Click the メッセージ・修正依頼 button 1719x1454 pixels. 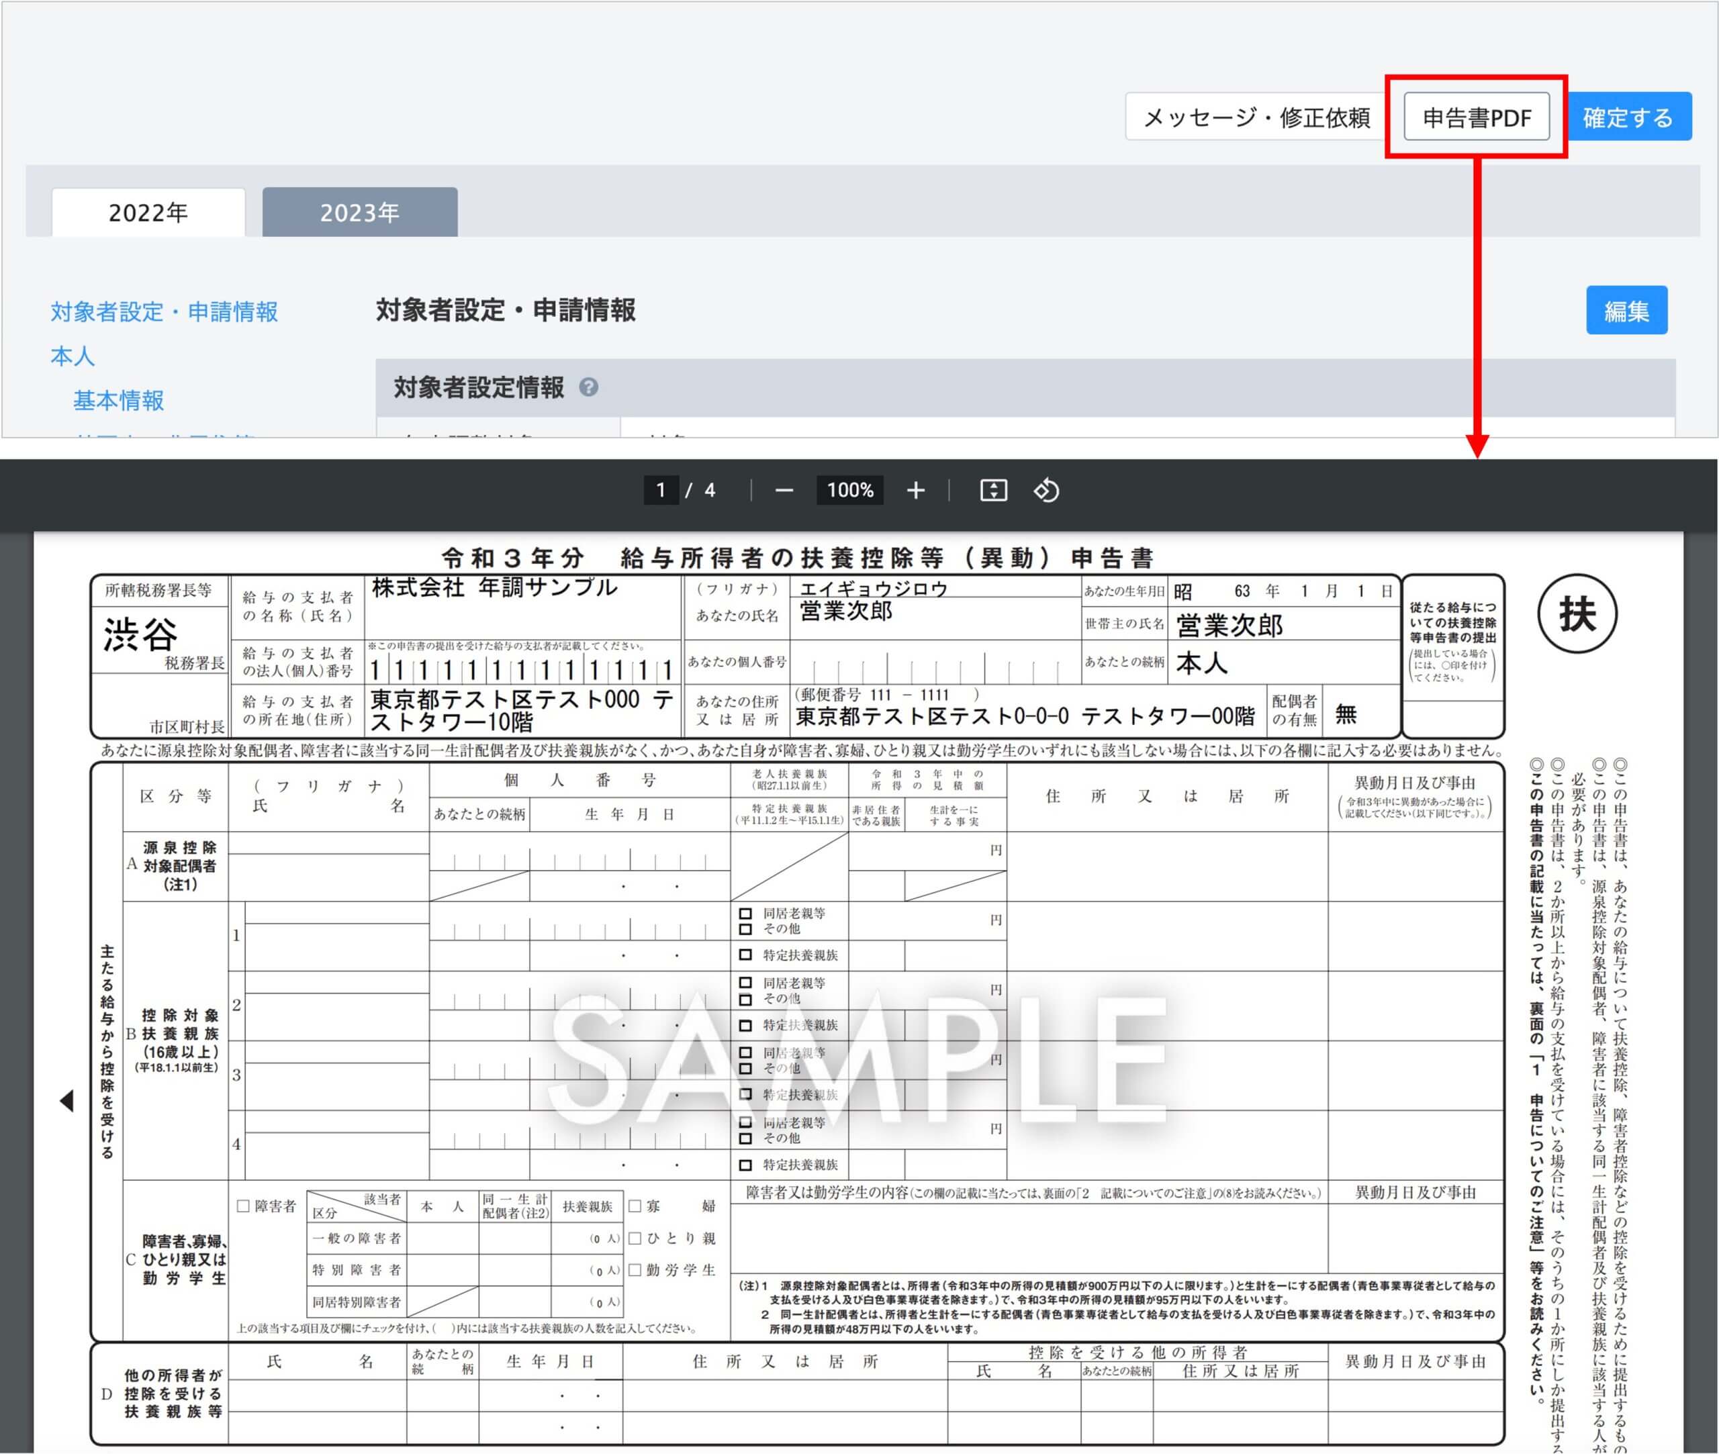(x=1256, y=118)
